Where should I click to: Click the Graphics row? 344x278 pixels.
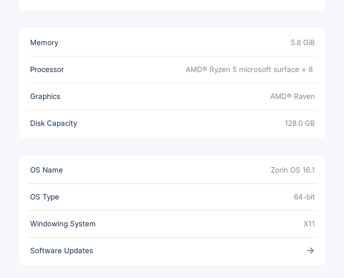point(172,96)
